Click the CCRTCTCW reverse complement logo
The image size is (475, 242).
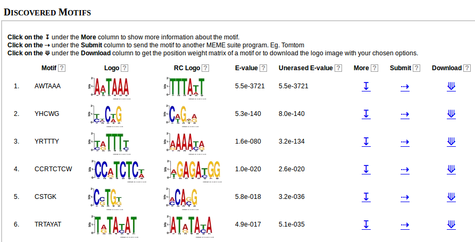[193, 171]
